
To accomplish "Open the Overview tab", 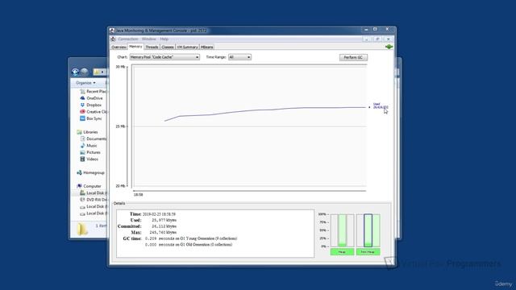I will pyautogui.click(x=119, y=47).
